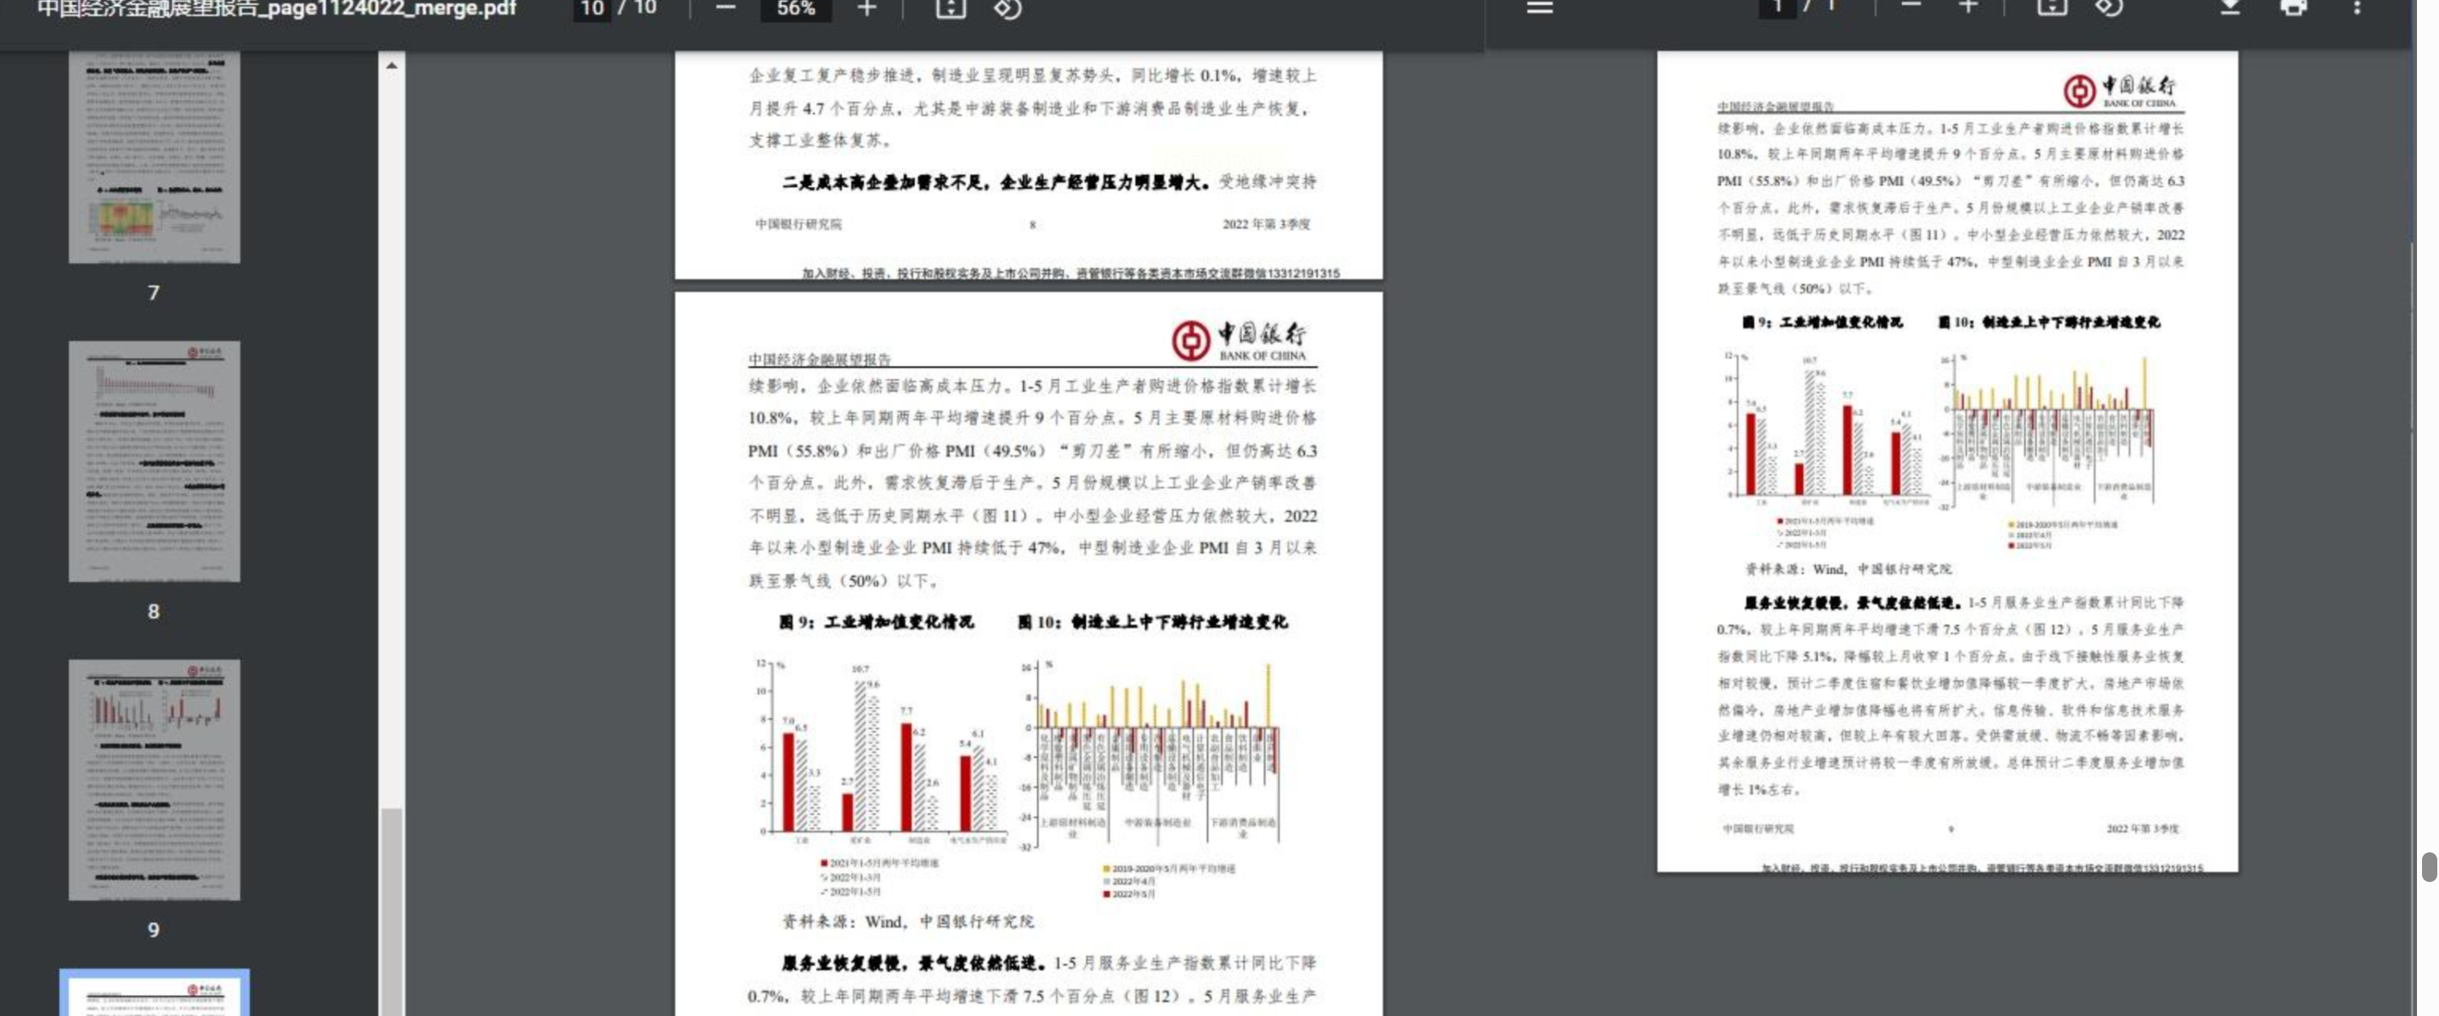Open the sidebar menu in right viewer
This screenshot has width=2439, height=1016.
pyautogui.click(x=1539, y=8)
